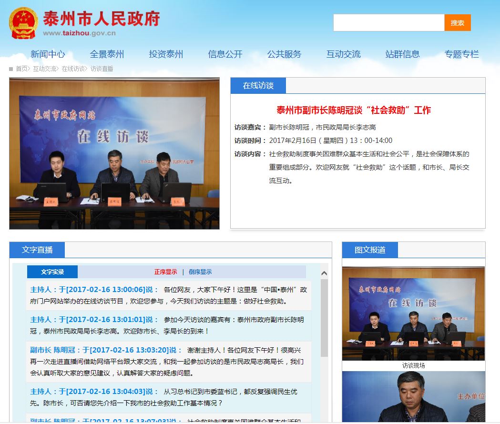Open the 信息公开 navigation menu
The image size is (500, 424).
(224, 54)
